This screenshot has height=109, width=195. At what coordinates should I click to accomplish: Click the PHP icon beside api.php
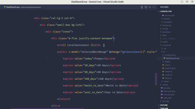click(x=162, y=88)
